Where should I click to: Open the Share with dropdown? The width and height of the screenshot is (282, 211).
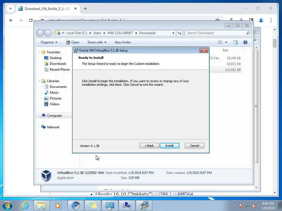[x=97, y=42]
